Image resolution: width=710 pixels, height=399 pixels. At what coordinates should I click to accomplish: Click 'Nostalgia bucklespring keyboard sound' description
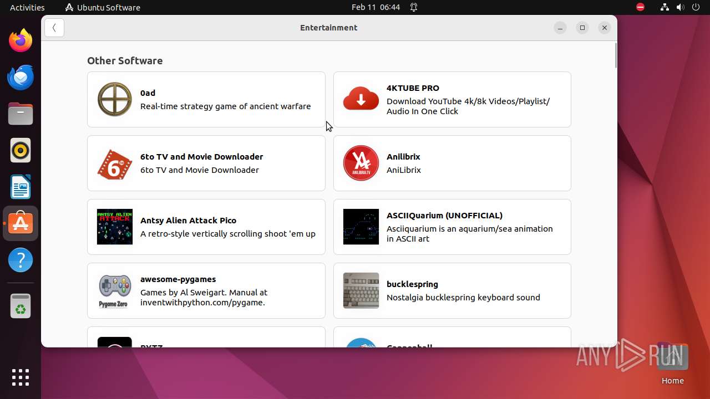(x=463, y=298)
